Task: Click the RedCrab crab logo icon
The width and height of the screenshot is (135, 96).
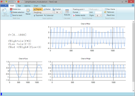Action: [1, 2]
